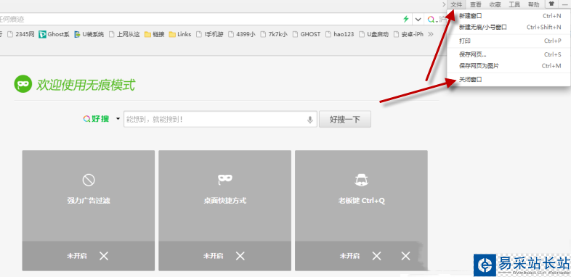Choose 打印 in the file menu
Image resolution: width=571 pixels, height=277 pixels.
pos(509,41)
